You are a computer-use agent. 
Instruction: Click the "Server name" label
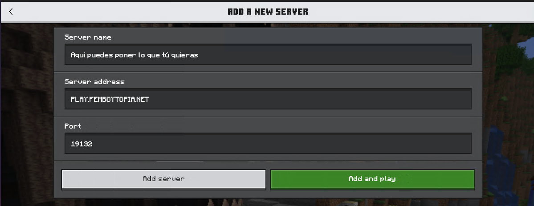pos(88,37)
